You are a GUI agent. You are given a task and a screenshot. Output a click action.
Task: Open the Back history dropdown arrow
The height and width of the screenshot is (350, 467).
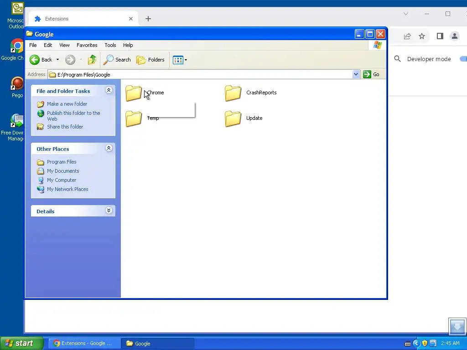pyautogui.click(x=58, y=60)
